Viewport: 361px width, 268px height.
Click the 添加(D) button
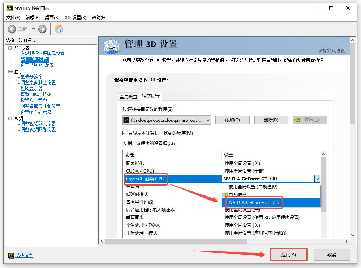[232, 120]
